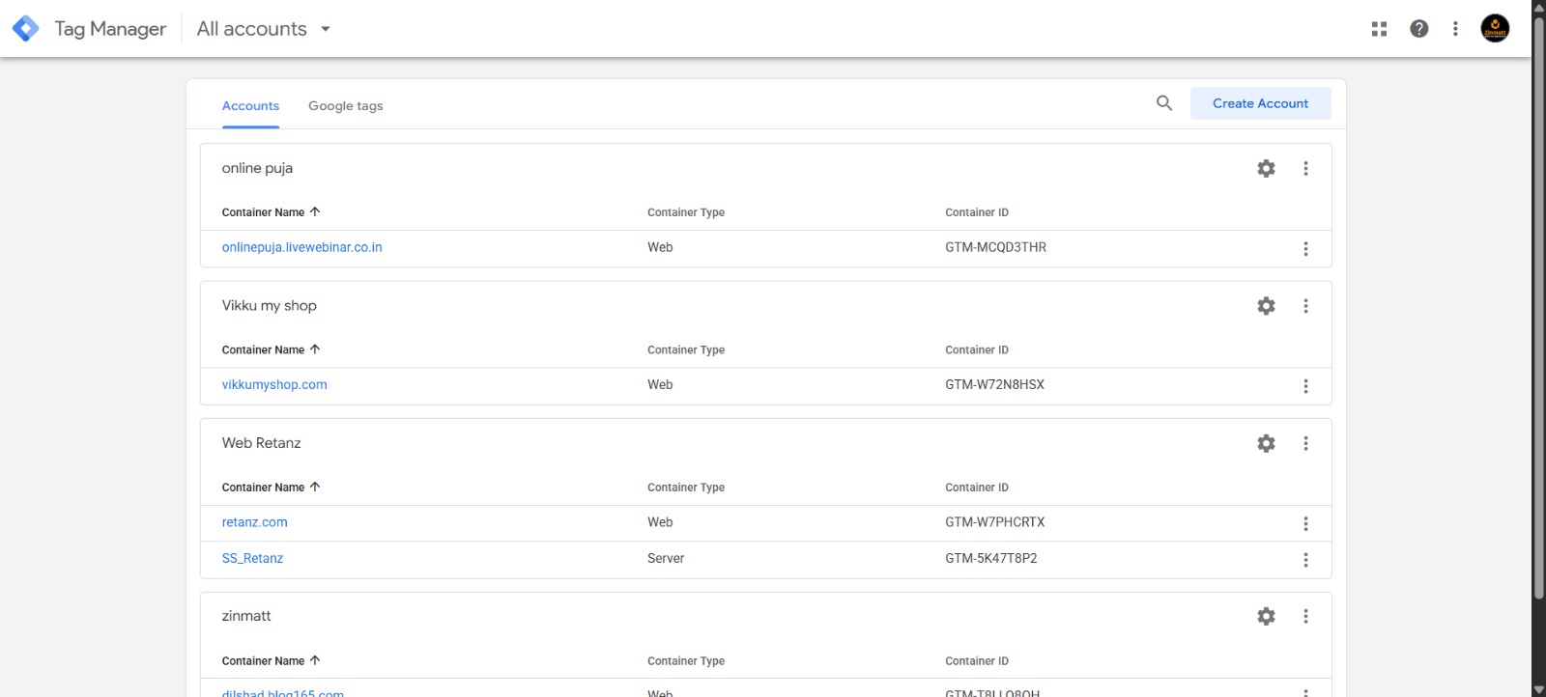Click the Tag Manager logo icon

tap(26, 29)
